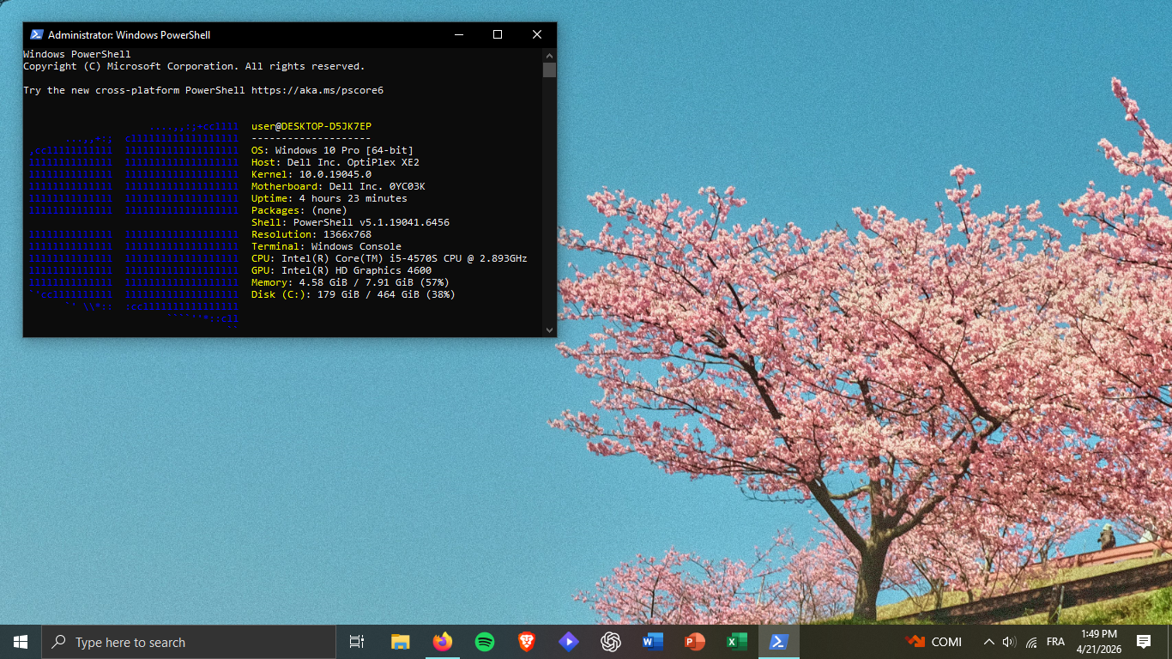Image resolution: width=1172 pixels, height=659 pixels.
Task: Click the Administrator: Windows PowerShell title text
Action: pos(129,35)
